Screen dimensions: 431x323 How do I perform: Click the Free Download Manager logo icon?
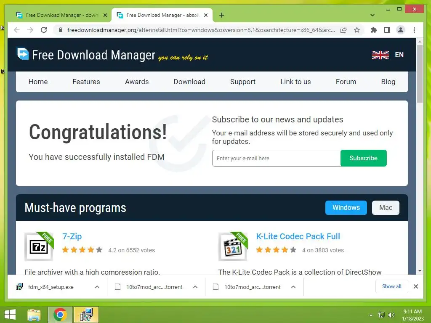click(23, 53)
